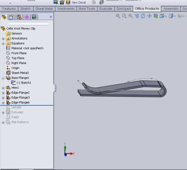Click the Display Style blue box icon
Screen dimensions: 187x170
[171, 16]
